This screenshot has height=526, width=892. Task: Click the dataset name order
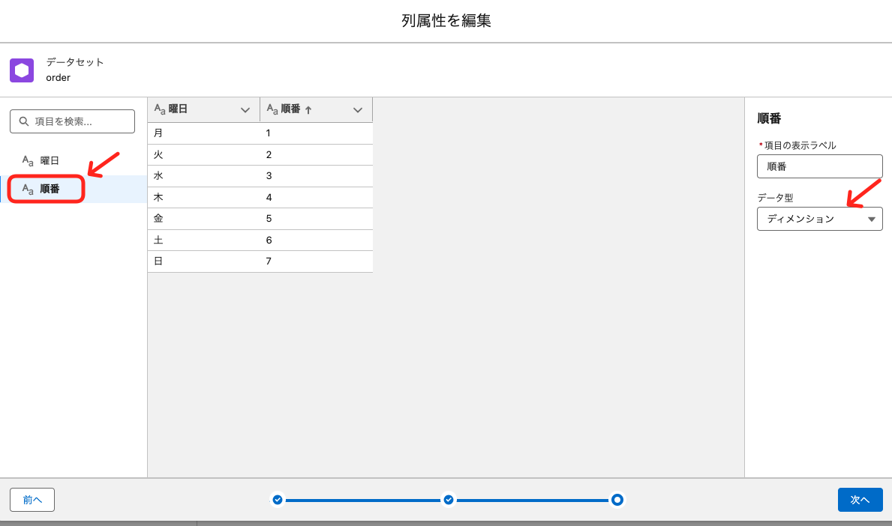click(x=58, y=78)
